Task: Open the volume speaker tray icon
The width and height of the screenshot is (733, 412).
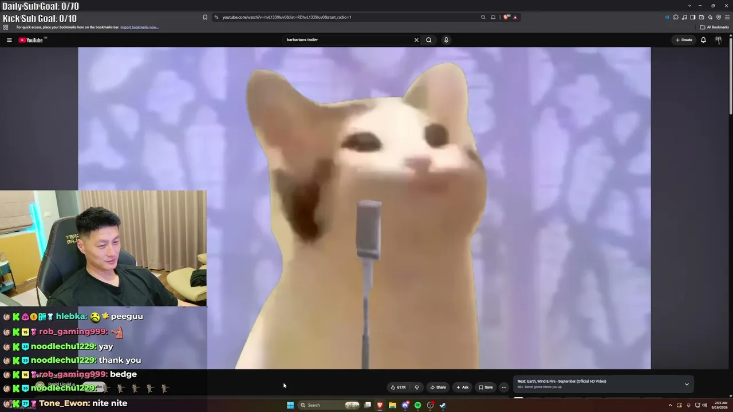Action: (704, 405)
